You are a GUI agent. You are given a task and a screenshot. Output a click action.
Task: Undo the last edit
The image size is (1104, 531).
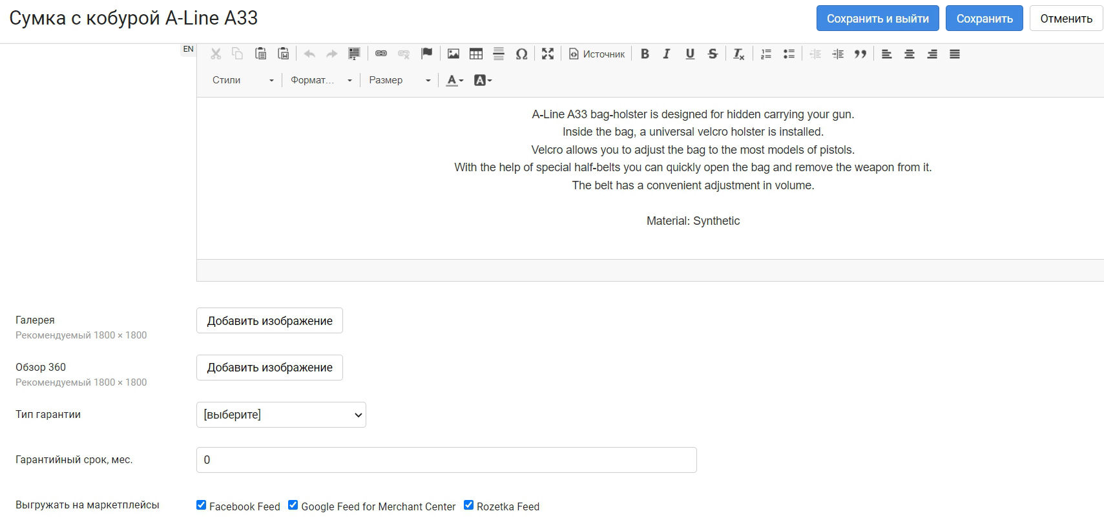coord(309,54)
